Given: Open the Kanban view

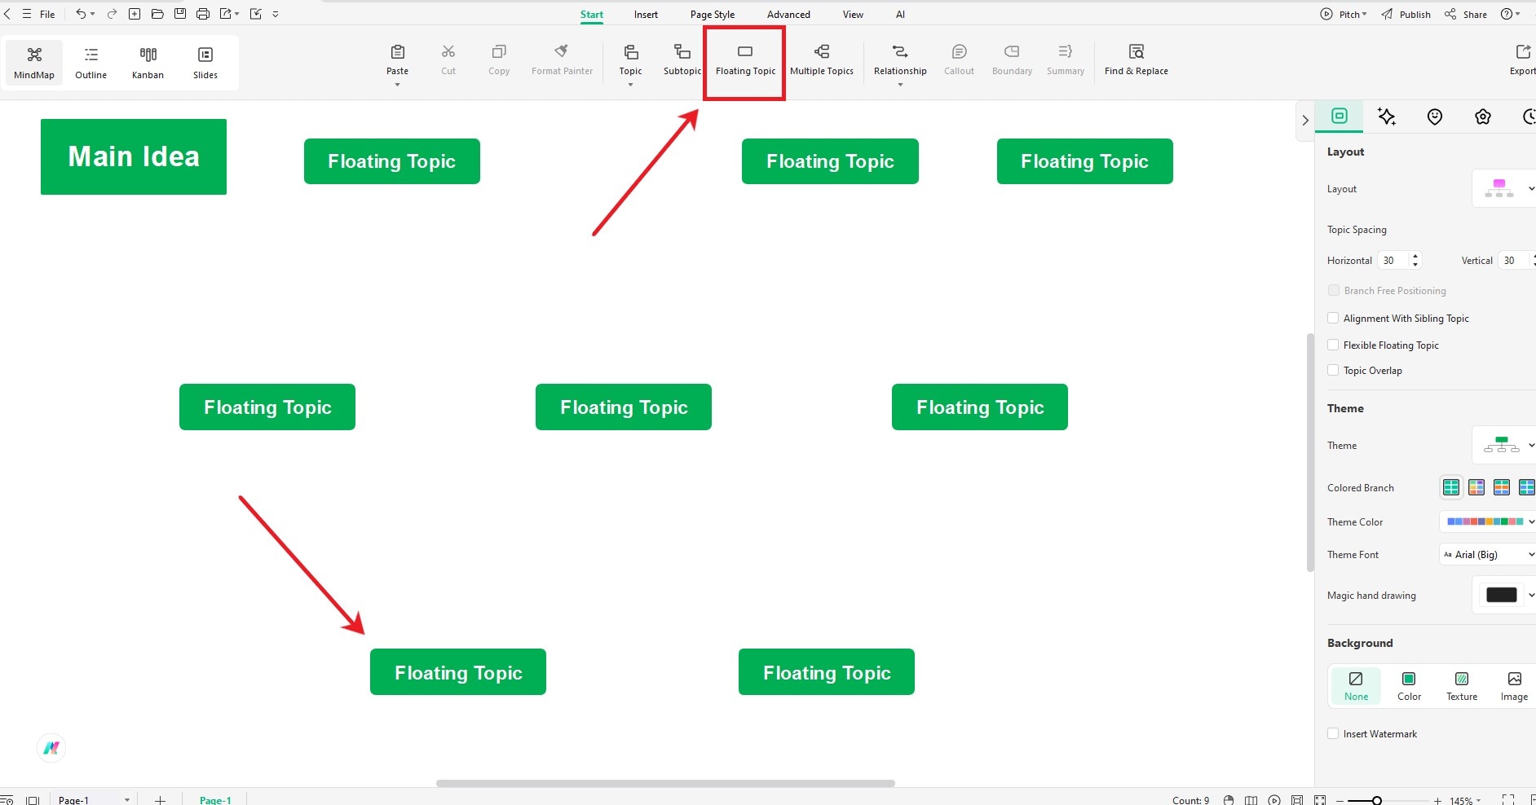Looking at the screenshot, I should tap(148, 63).
